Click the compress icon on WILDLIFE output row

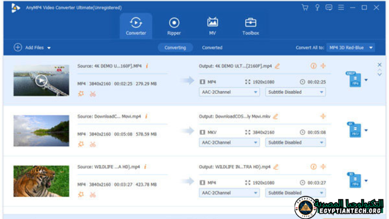point(323,167)
